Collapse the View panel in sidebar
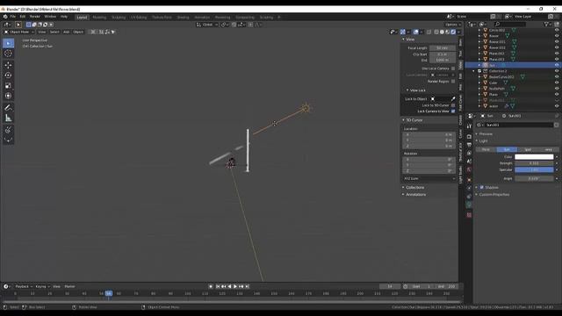The width and height of the screenshot is (562, 316). point(403,39)
